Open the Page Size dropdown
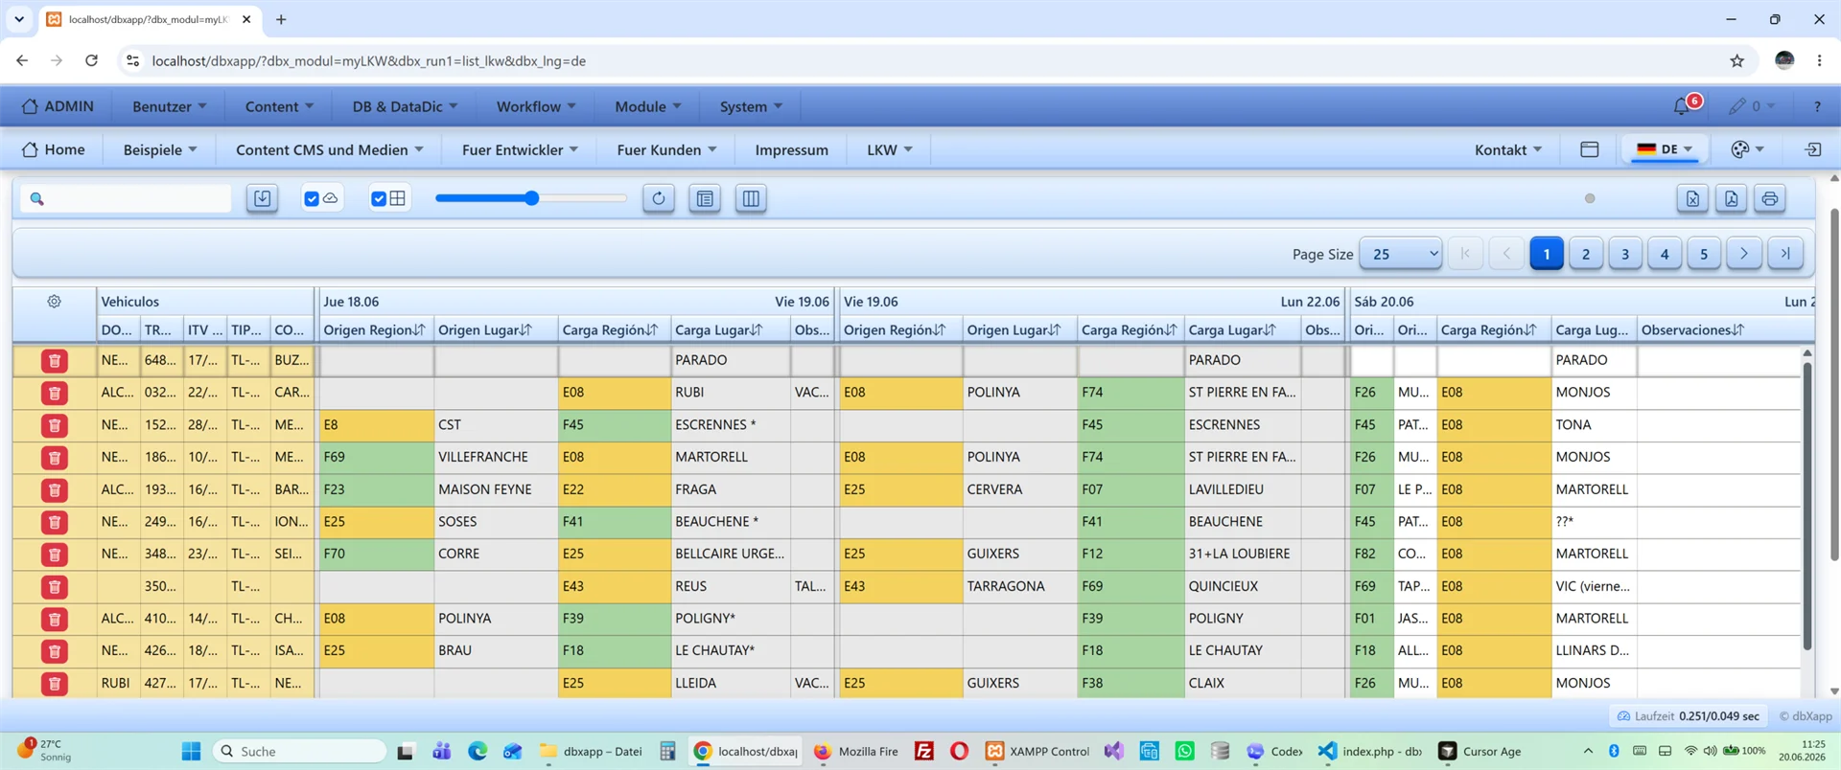 tap(1401, 254)
